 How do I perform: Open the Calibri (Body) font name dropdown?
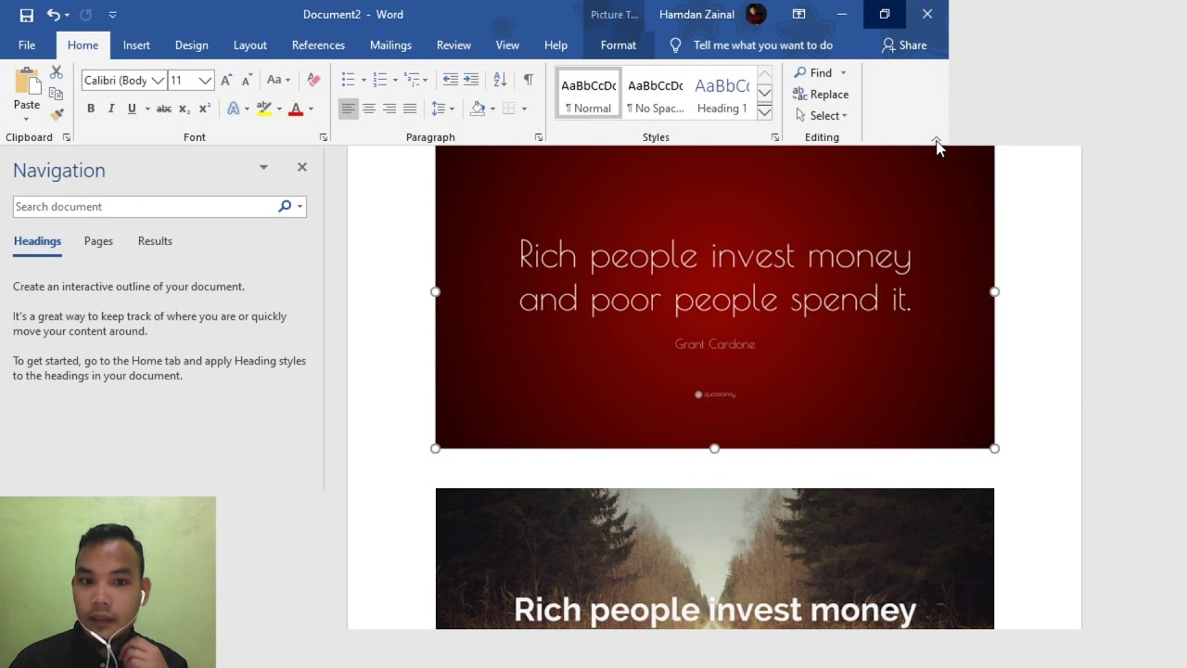[x=158, y=81]
